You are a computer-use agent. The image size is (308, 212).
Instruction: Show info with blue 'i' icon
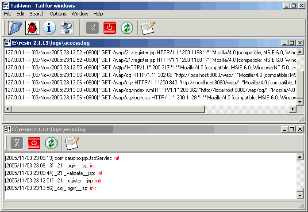(49, 28)
